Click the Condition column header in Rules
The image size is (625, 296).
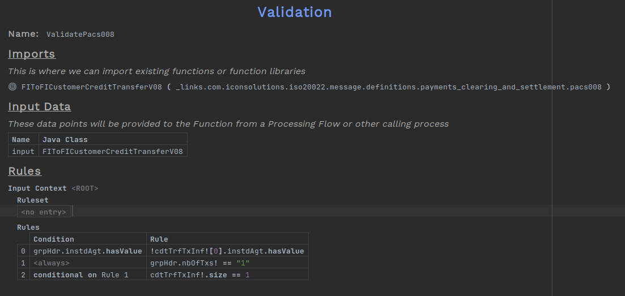53,239
